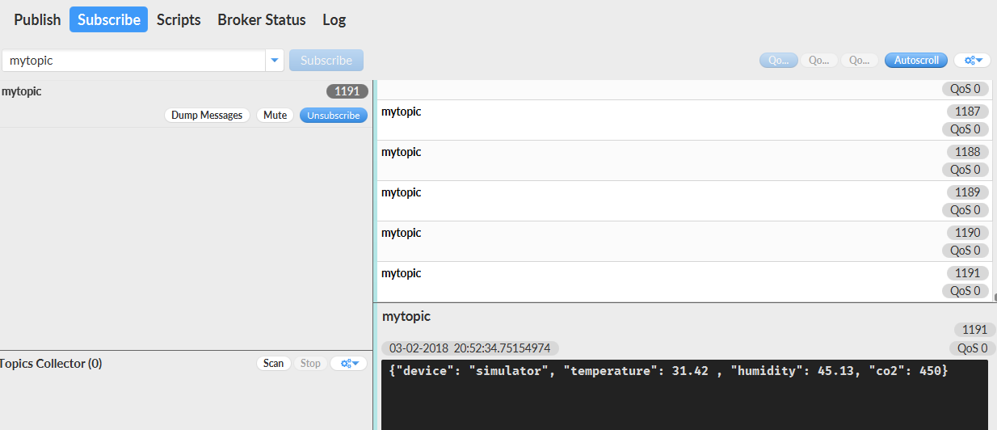Screen dimensions: 997x430
Task: Open the Topics Collector gear settings menu
Action: click(349, 364)
